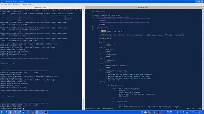This screenshot has width=204, height=114.
Task: Open the purple app taskbar icon
Action: click(42, 112)
